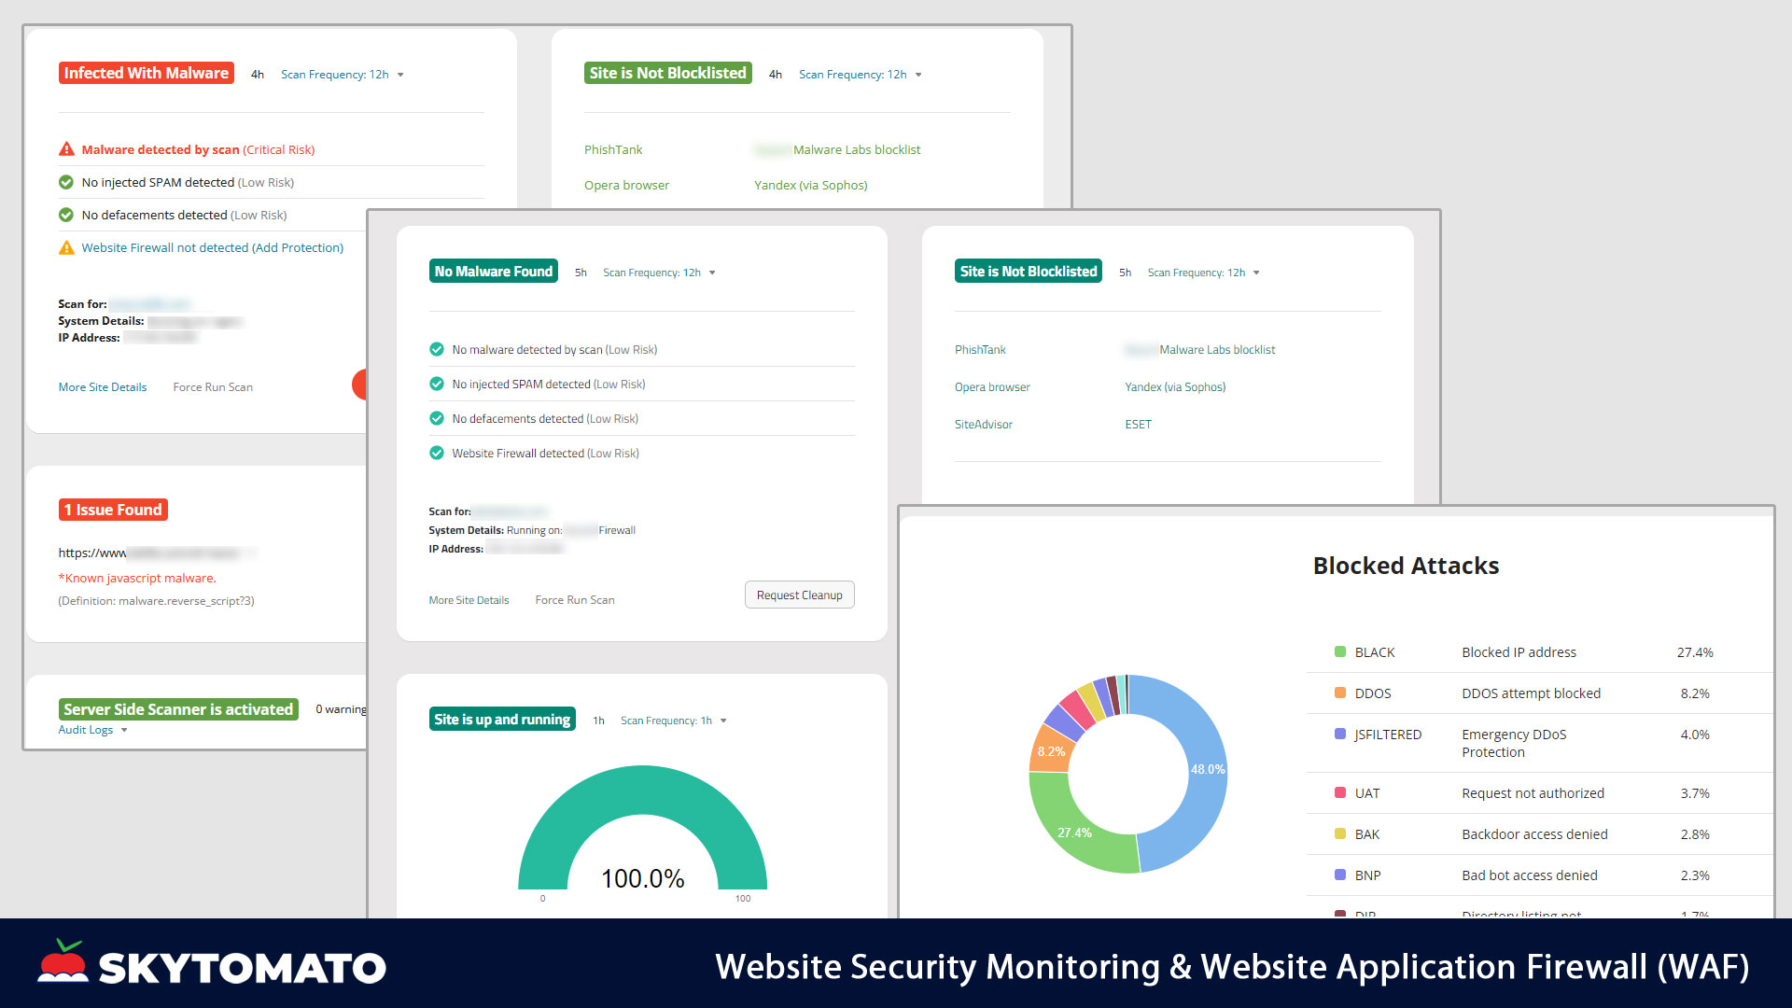Click check icon next to Website Firewall detected
This screenshot has width=1792, height=1008.
coord(436,454)
